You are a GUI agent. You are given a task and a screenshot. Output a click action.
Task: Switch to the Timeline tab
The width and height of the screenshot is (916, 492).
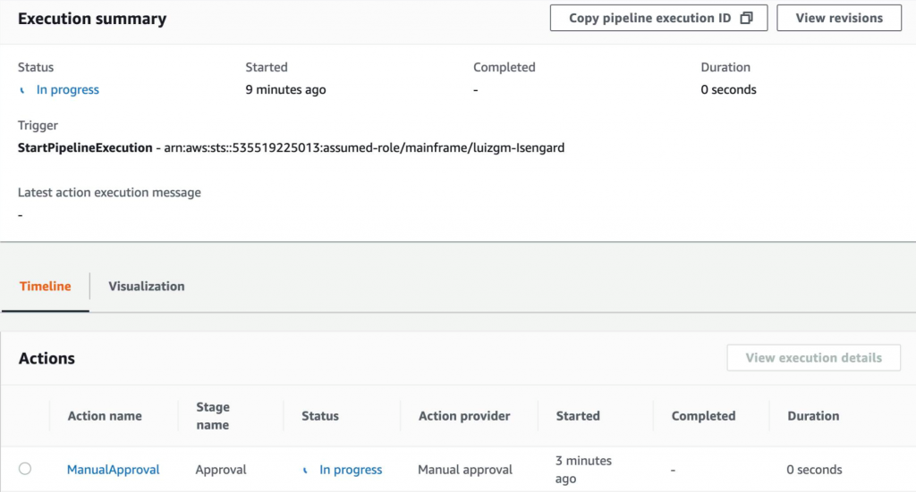[45, 286]
